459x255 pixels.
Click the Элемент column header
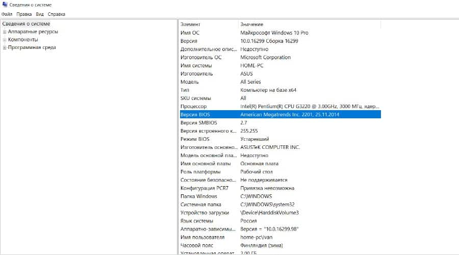(191, 24)
